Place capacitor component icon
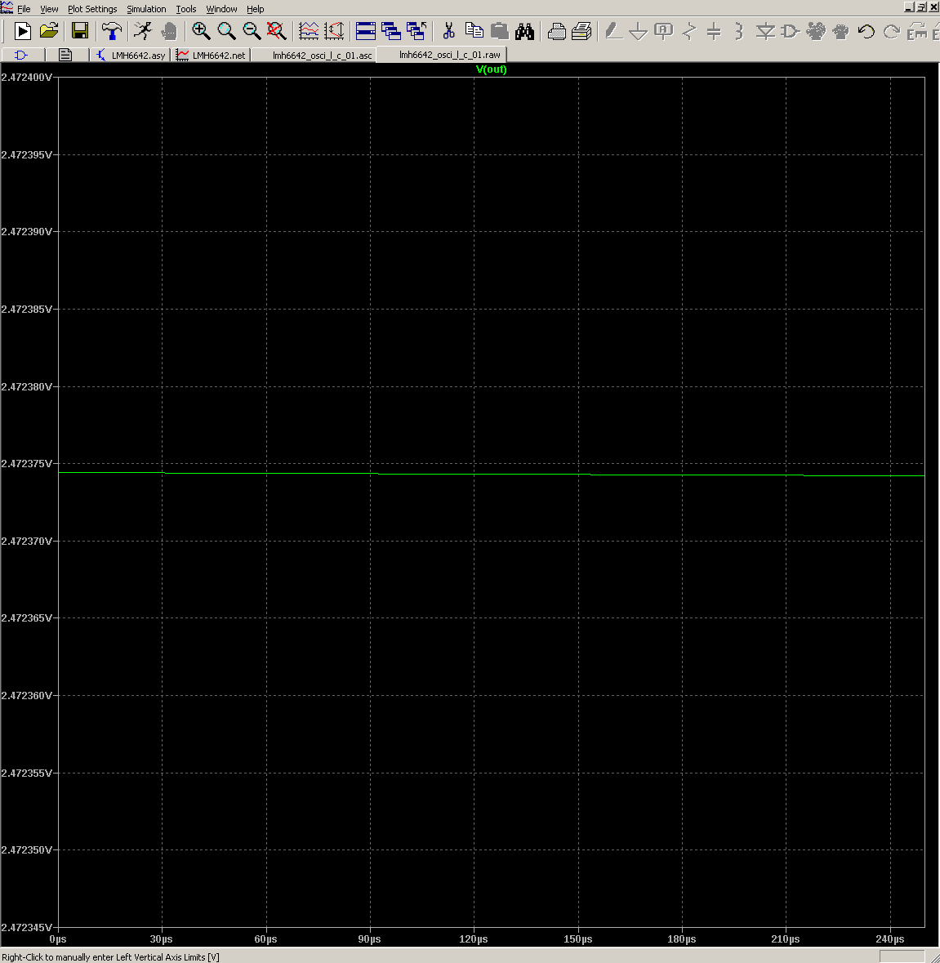Screen dimensions: 940x963 (x=714, y=31)
